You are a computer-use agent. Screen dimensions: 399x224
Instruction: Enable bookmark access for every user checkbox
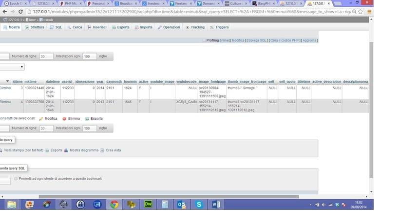click(16, 179)
